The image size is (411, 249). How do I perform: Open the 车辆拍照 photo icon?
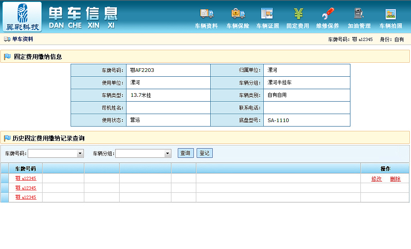[391, 14]
